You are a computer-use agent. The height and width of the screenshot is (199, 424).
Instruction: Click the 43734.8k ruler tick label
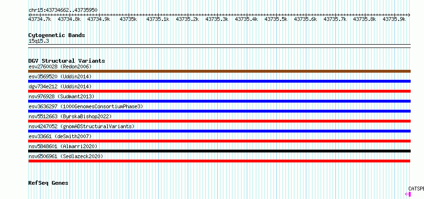69,19
